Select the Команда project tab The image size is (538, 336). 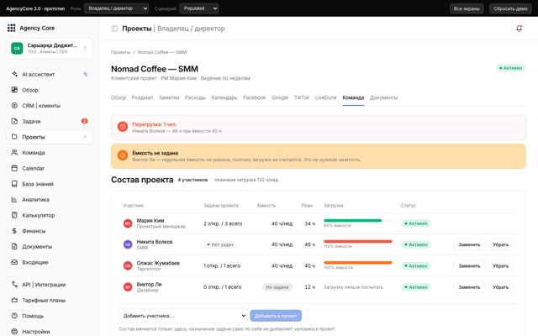[x=353, y=97]
